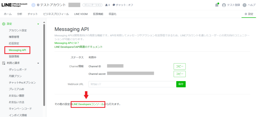This screenshot has width=257, height=117.
Task: Copy the Channel secret
Action: click(x=179, y=74)
